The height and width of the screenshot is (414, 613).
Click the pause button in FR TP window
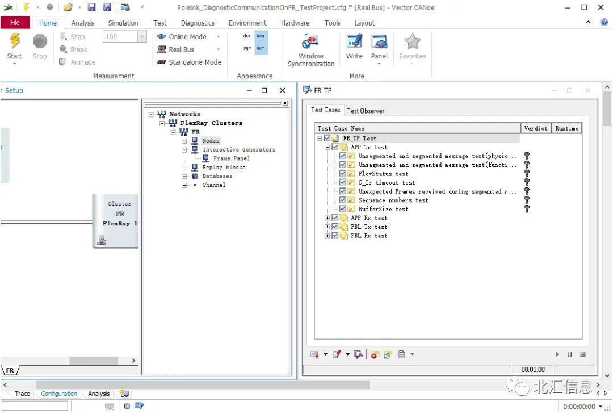pos(570,354)
